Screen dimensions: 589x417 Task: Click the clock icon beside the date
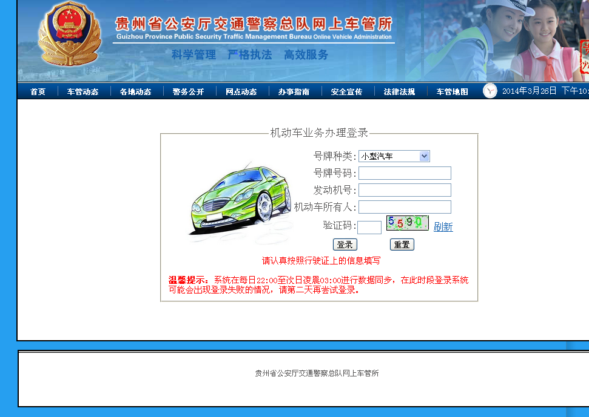(490, 91)
